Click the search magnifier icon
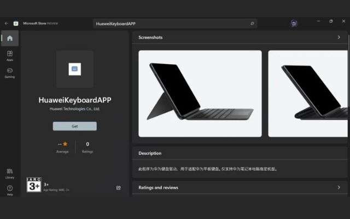This screenshot has height=219, width=350. coord(252,24)
